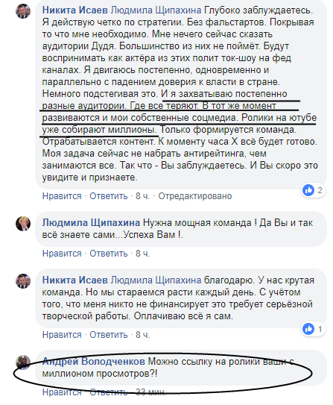
Task: Click Людмила Щипахина author name in second comment
Action: coord(92,223)
